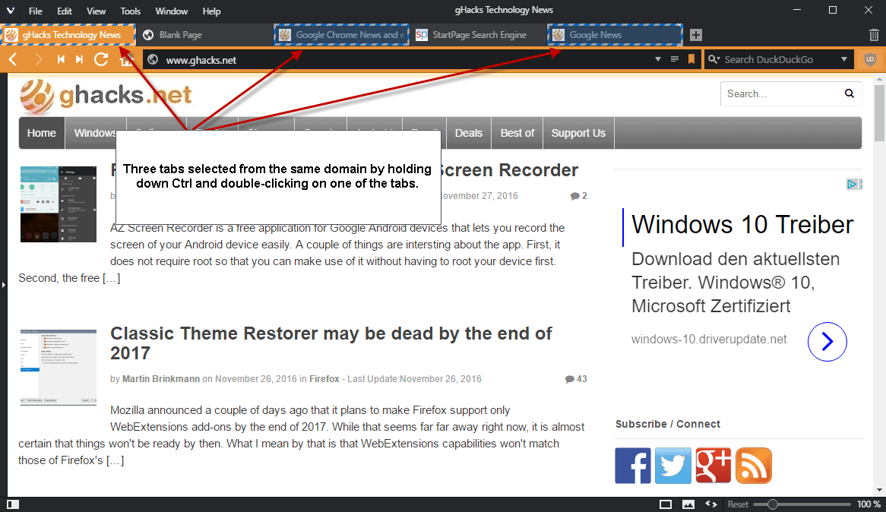Open the Classic Theme Restorer article thumbnail
The width and height of the screenshot is (886, 512).
coord(59,368)
